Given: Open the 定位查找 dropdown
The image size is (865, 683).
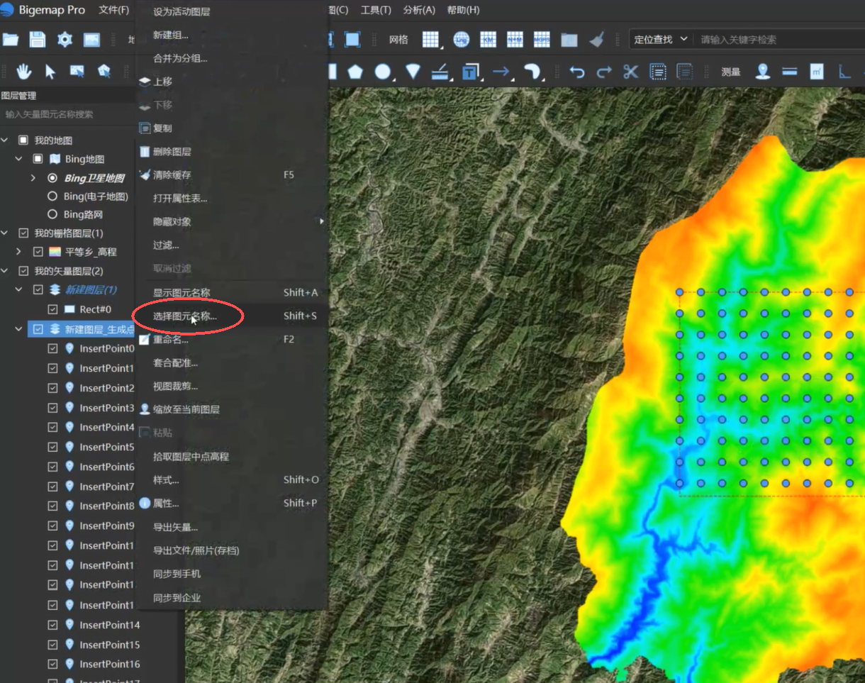Looking at the screenshot, I should tap(661, 39).
